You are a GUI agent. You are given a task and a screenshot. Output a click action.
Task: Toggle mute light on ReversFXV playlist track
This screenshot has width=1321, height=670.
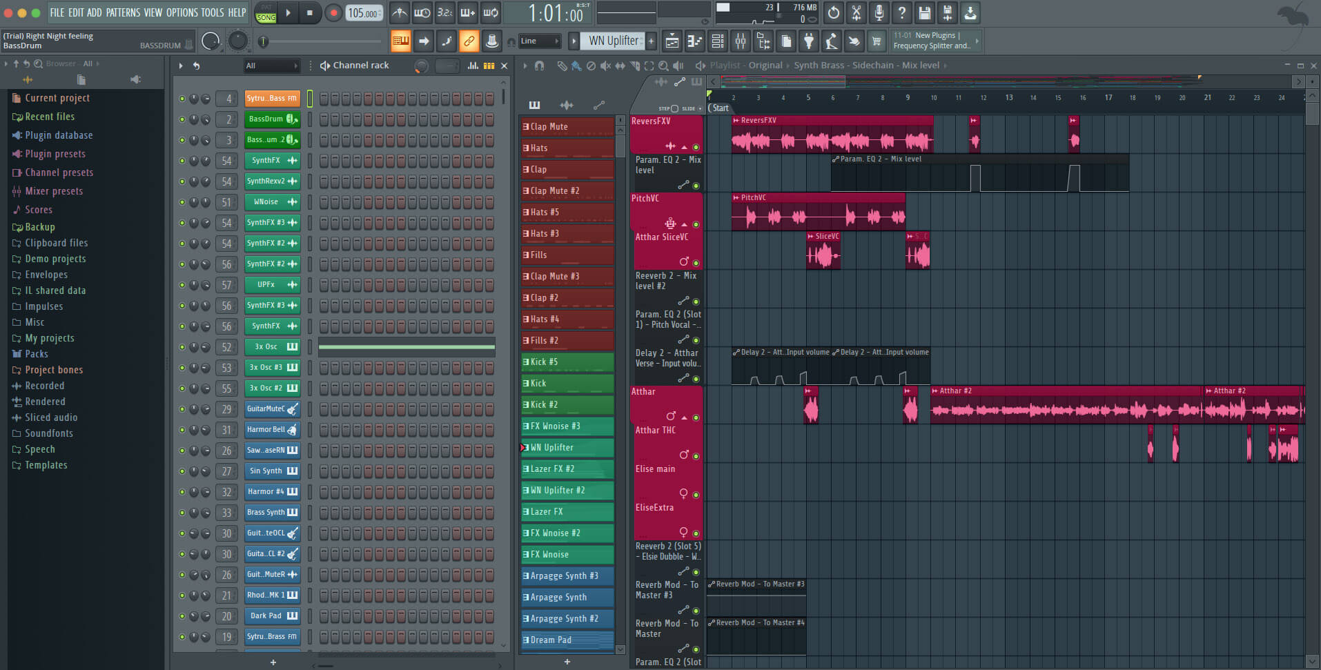tap(696, 147)
